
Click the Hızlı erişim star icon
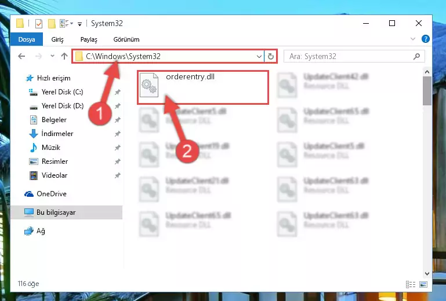click(x=30, y=78)
